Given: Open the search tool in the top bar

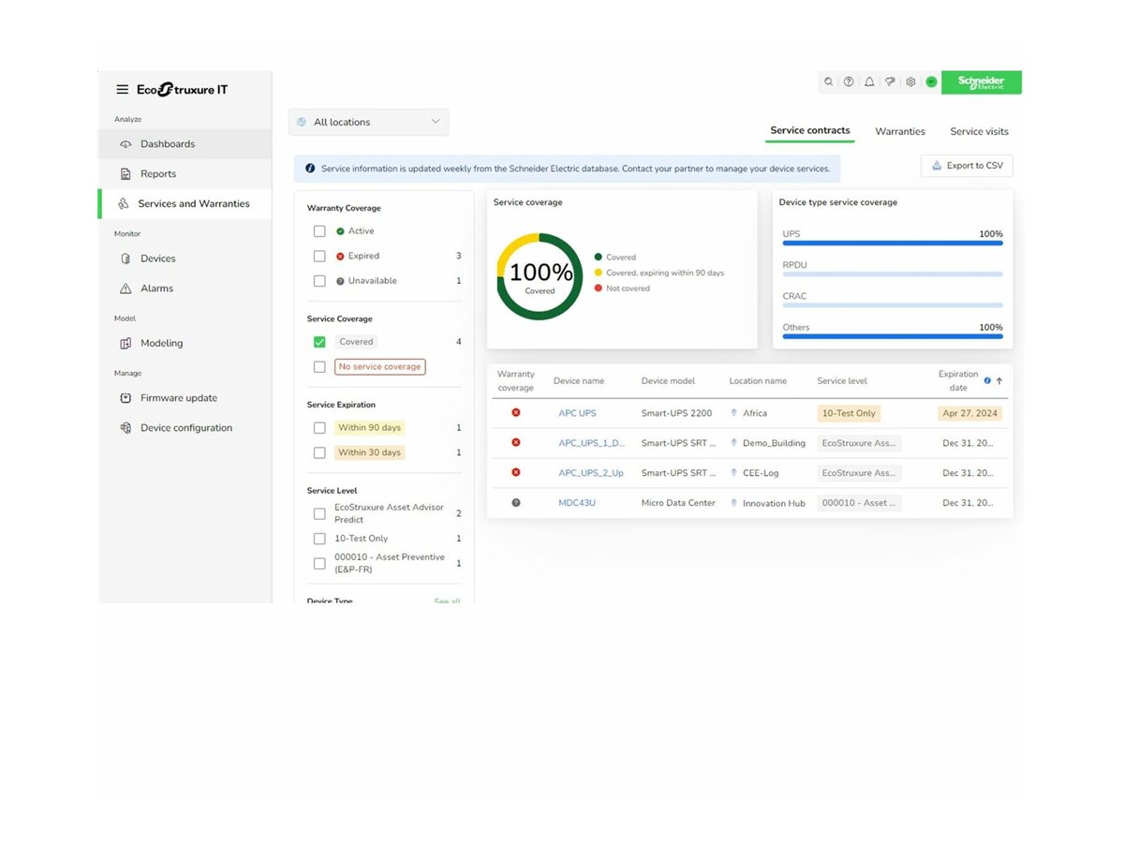Looking at the screenshot, I should 828,81.
